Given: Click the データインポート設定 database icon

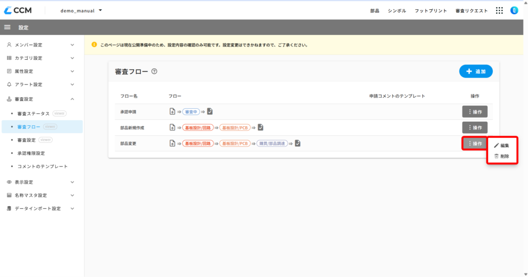Looking at the screenshot, I should 9,208.
